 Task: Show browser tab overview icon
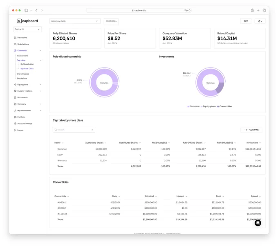point(265,10)
